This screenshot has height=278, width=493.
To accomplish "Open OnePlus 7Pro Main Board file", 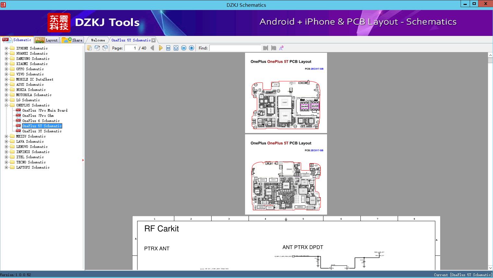I will click(x=45, y=110).
